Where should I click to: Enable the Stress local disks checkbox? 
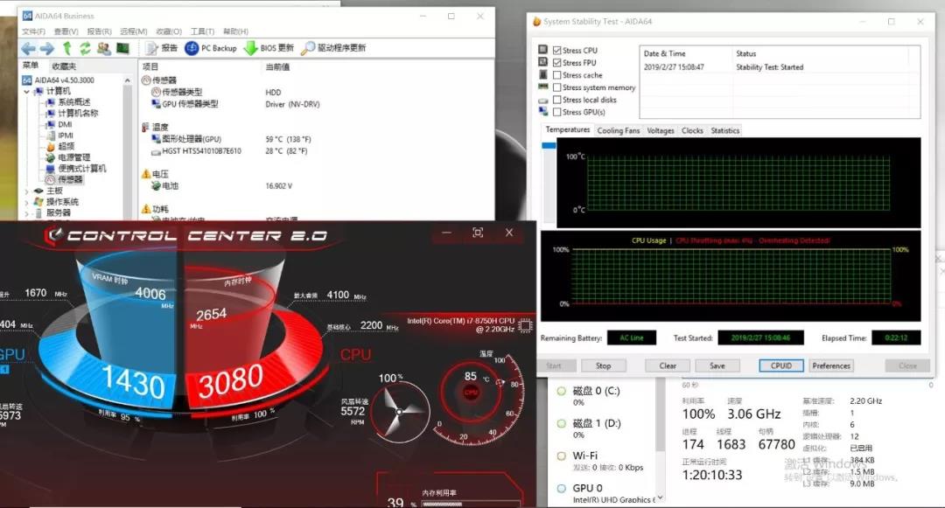tap(556, 100)
